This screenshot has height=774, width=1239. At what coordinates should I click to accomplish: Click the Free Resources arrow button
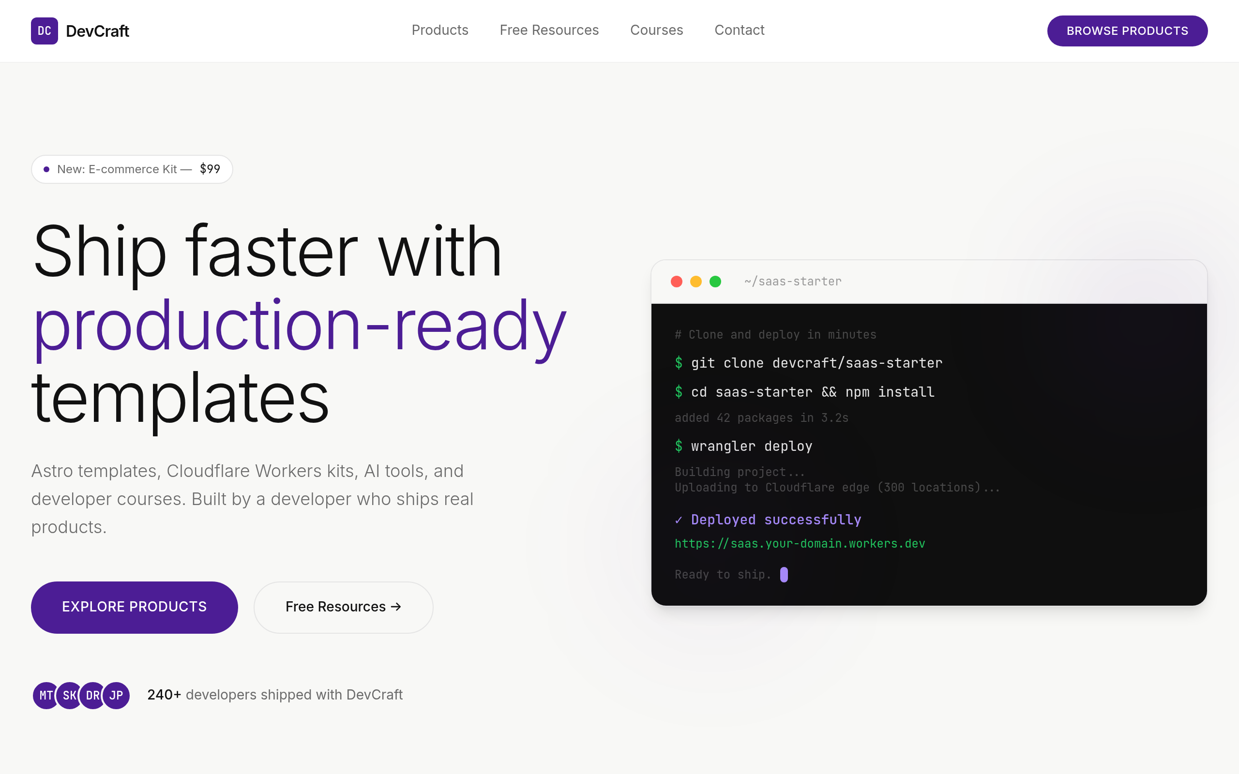(x=344, y=607)
